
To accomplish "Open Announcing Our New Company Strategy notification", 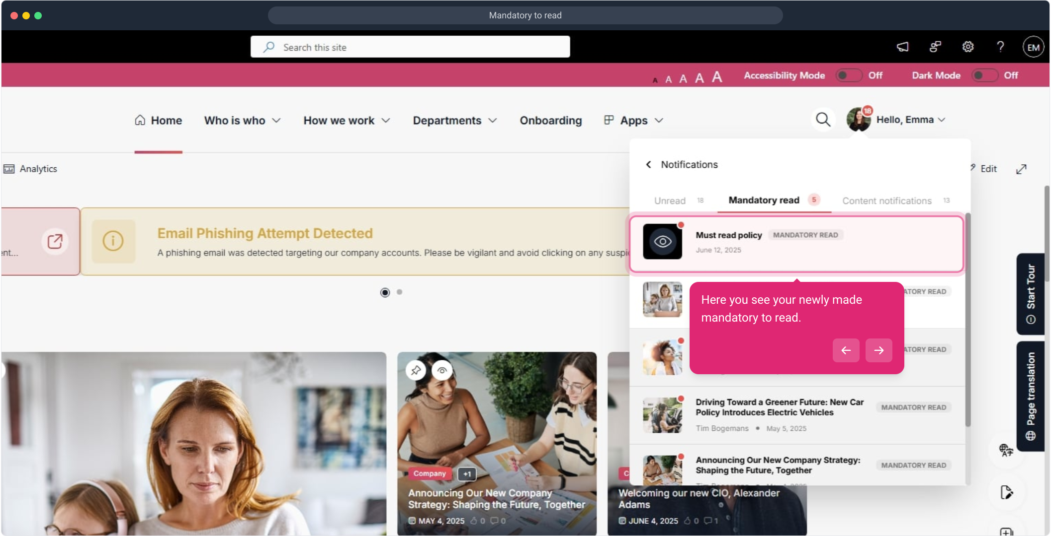I will [797, 465].
